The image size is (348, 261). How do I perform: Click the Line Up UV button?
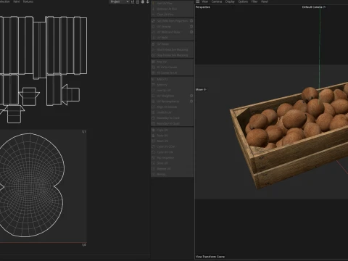click(172, 91)
